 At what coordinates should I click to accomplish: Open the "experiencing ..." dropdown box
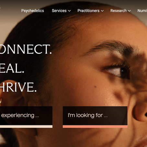click(x=26, y=116)
